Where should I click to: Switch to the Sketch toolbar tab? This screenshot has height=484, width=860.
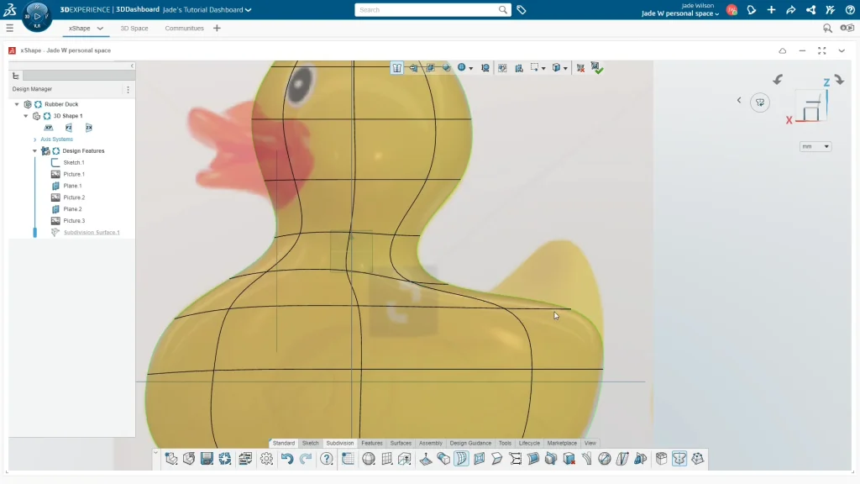311,443
